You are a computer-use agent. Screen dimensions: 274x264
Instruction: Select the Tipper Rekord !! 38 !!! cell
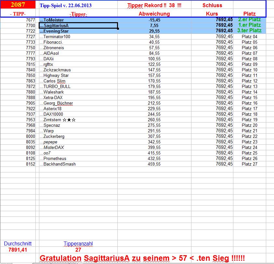tap(153, 5)
